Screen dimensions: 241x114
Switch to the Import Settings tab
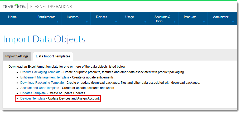[17, 56]
